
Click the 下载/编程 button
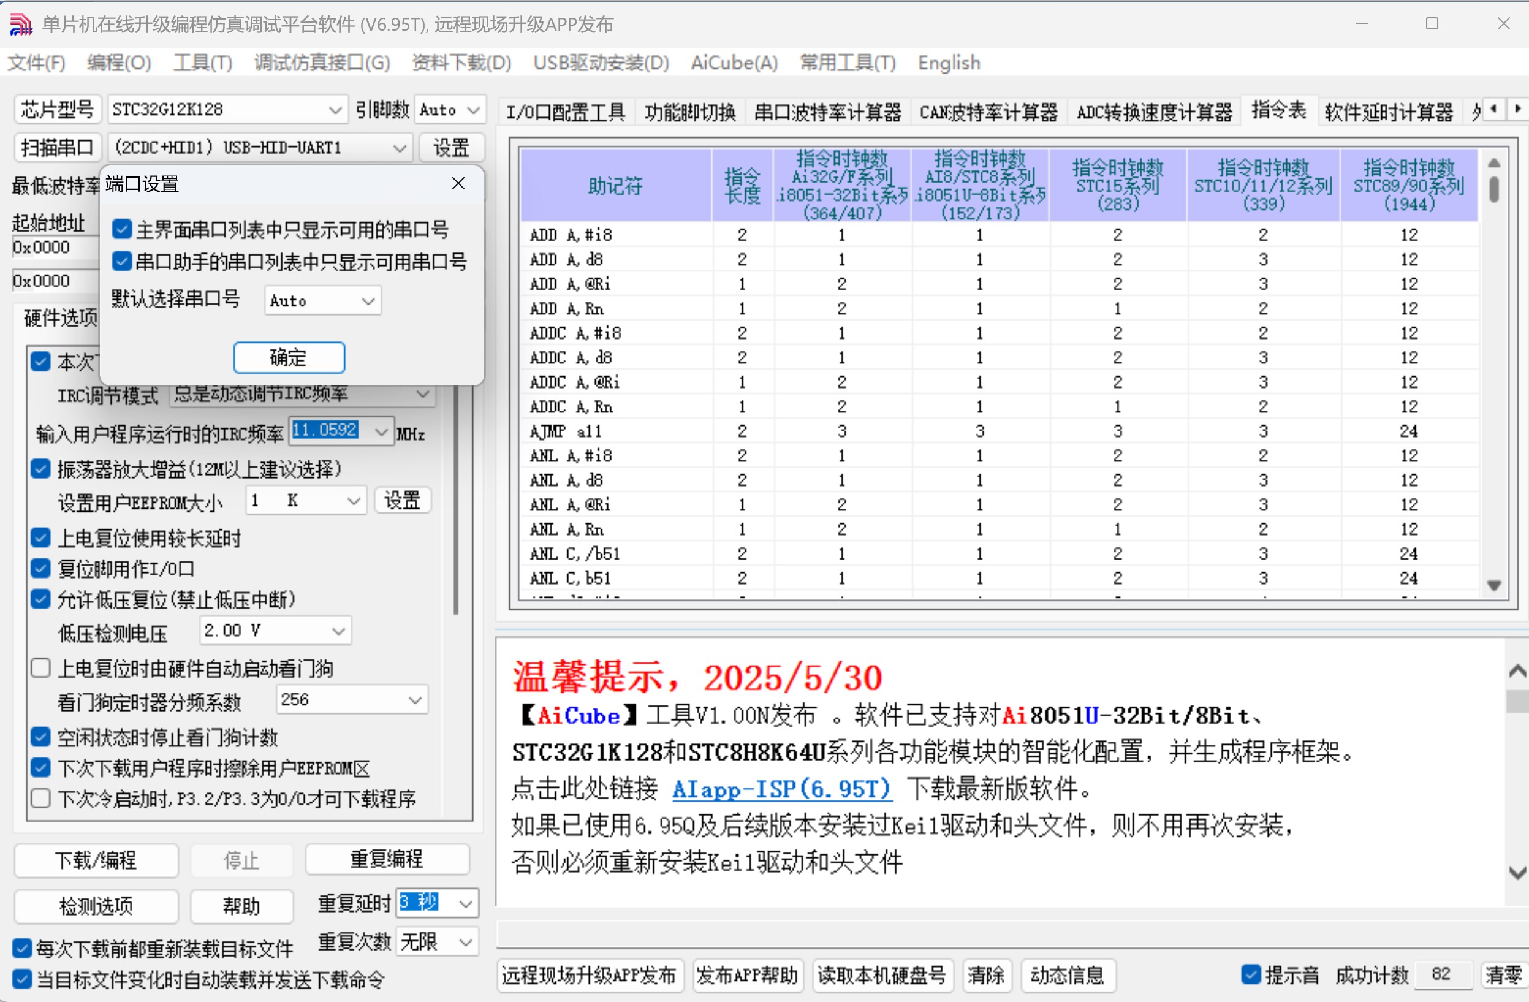[96, 859]
